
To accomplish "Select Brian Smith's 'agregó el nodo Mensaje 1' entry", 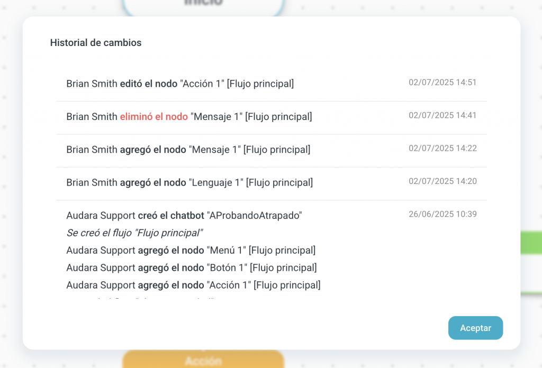I will (188, 150).
